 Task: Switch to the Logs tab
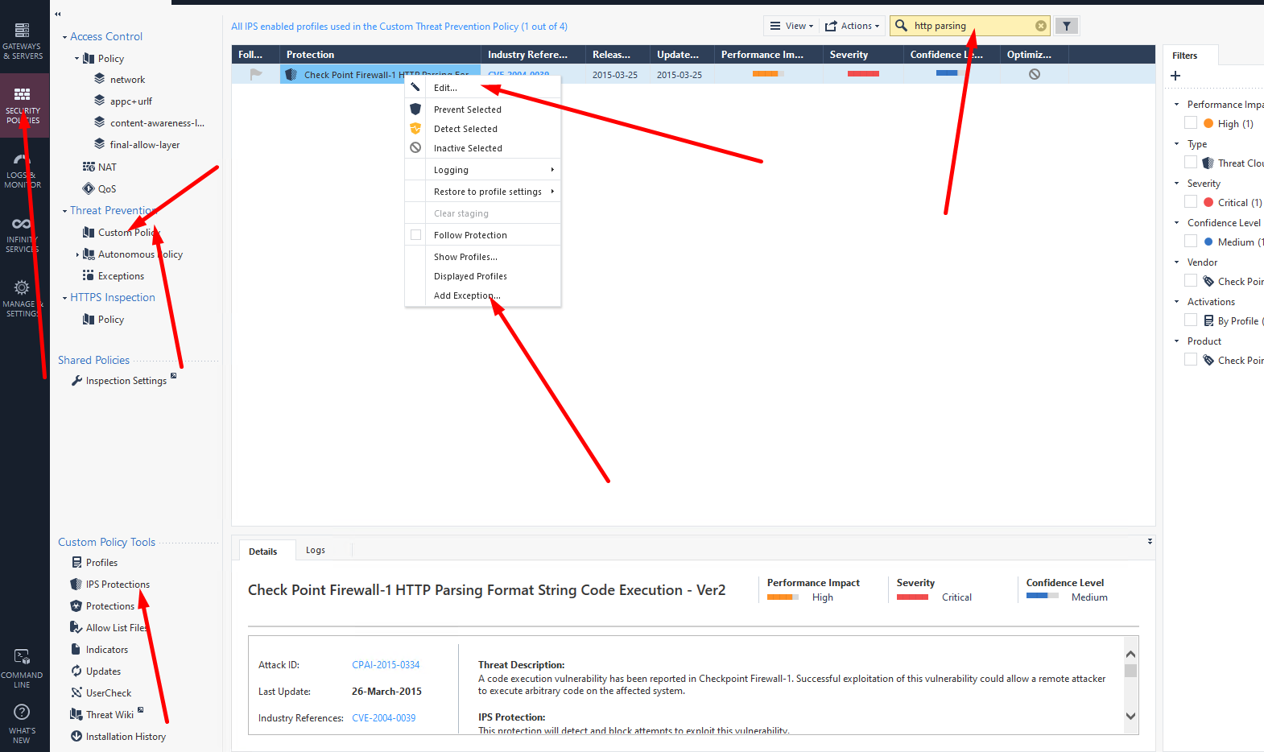point(315,551)
